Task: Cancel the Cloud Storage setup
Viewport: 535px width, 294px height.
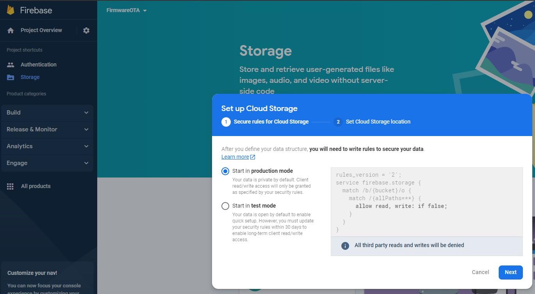Action: (x=480, y=272)
